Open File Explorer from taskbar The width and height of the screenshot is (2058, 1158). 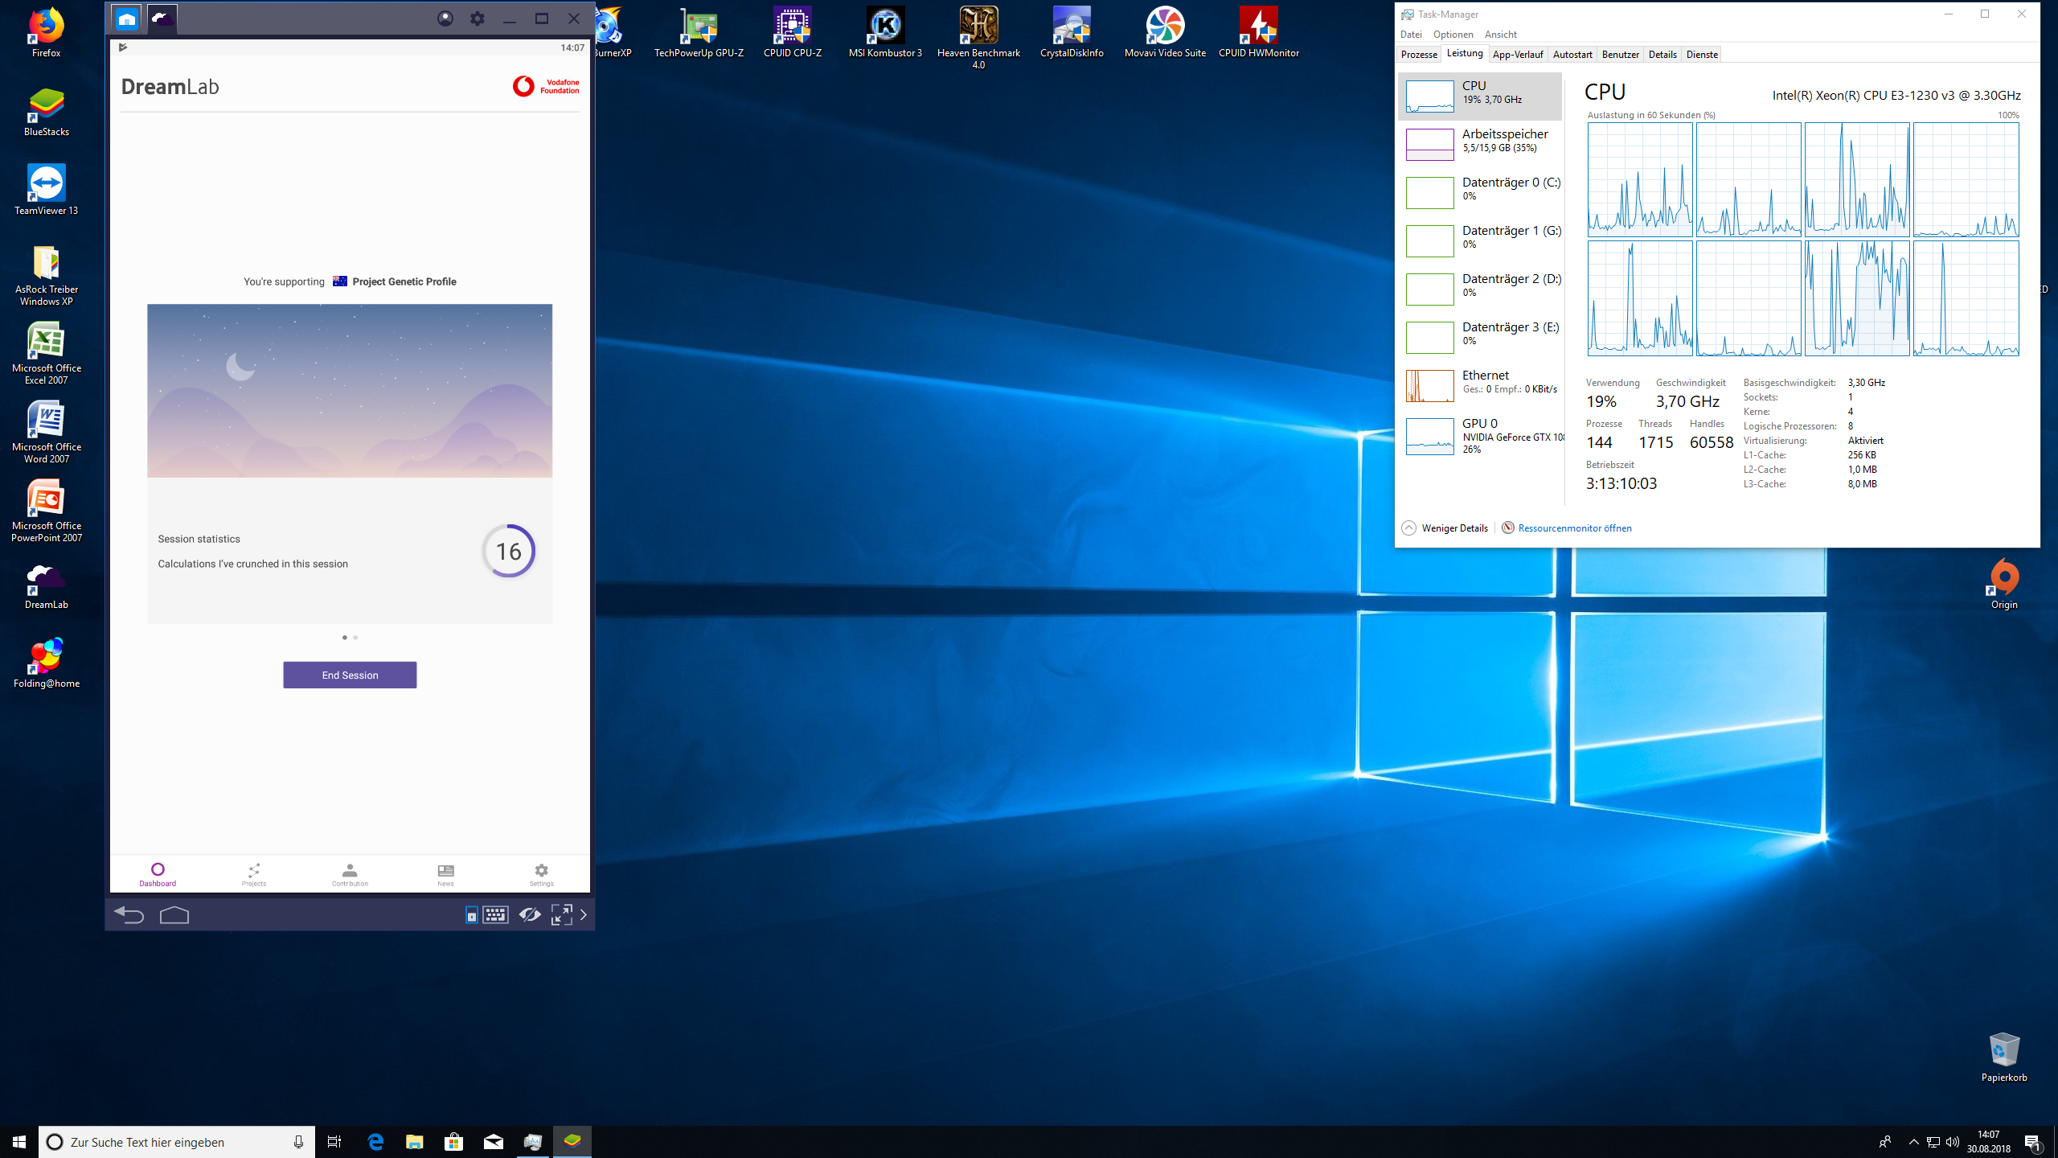pos(415,1142)
